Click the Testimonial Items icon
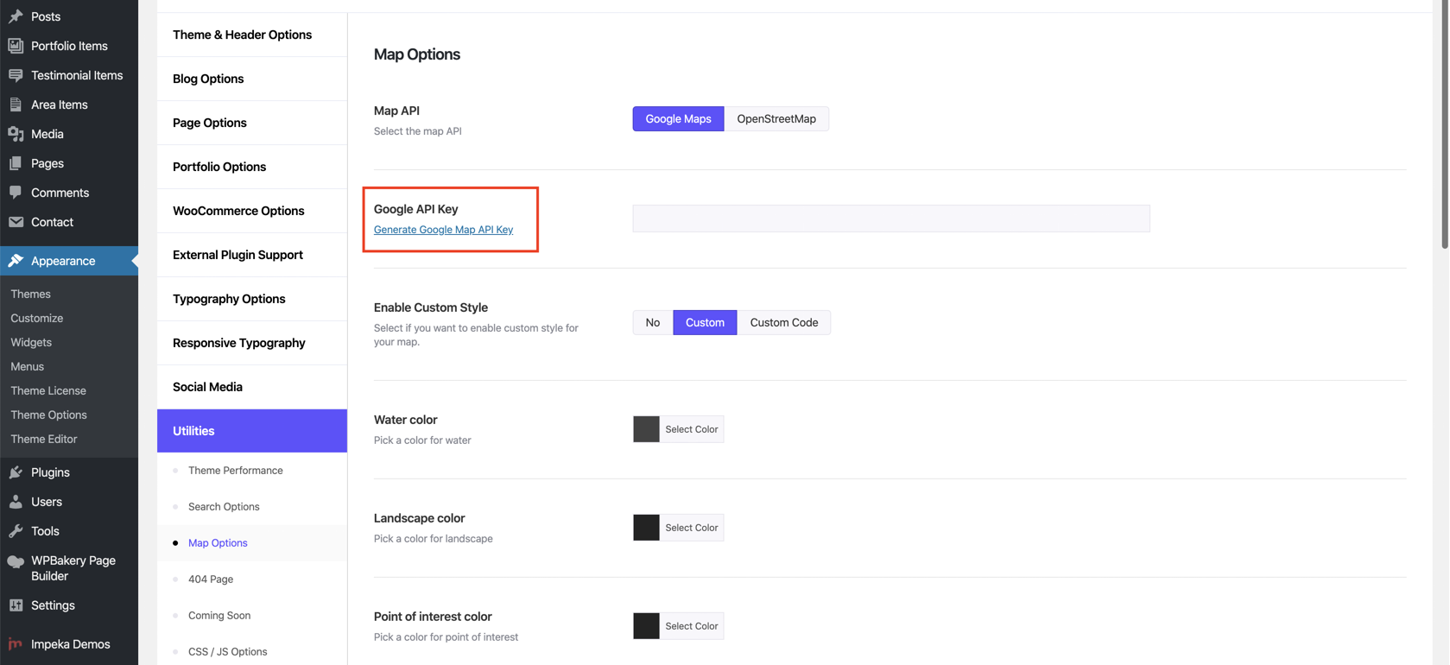Viewport: 1450px width, 665px height. 16,75
